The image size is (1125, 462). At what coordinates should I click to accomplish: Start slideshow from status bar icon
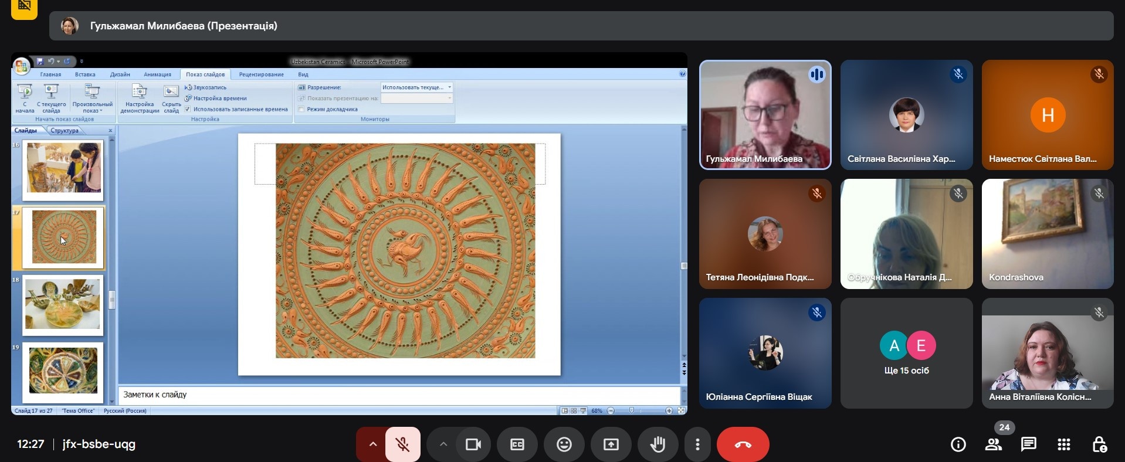[x=583, y=411]
